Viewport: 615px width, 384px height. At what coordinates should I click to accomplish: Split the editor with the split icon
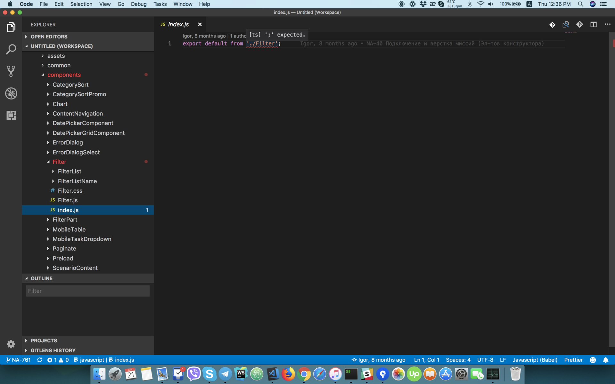(x=594, y=25)
